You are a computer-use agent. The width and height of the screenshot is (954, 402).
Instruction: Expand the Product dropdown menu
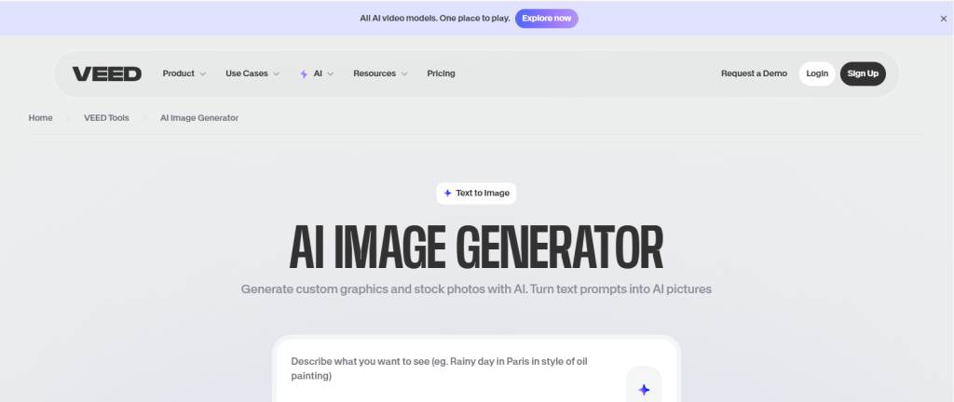click(184, 74)
